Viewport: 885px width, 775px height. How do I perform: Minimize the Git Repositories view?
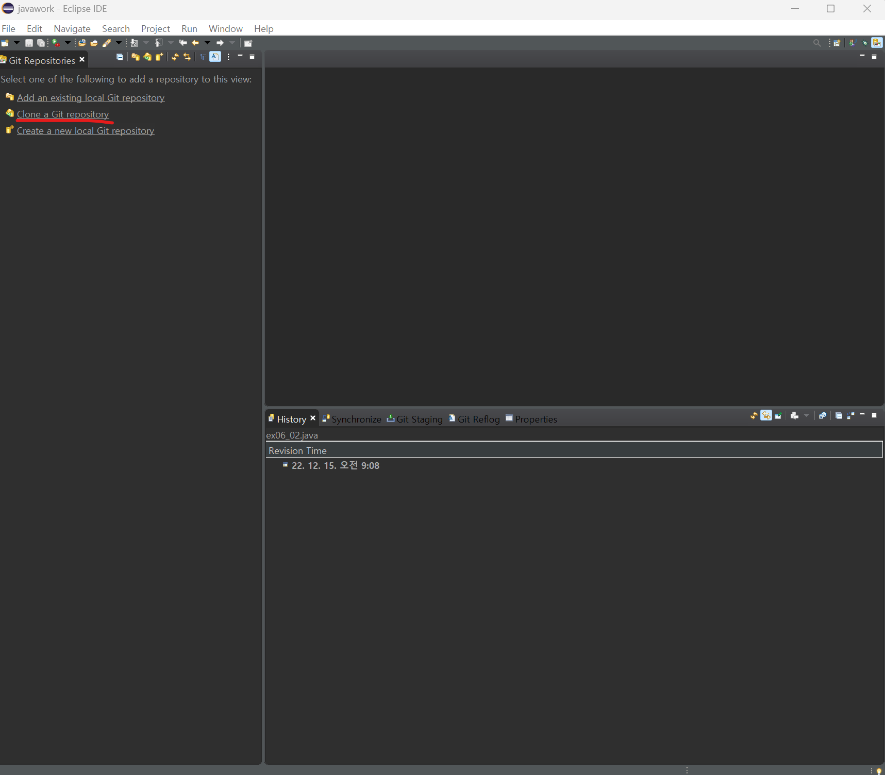pyautogui.click(x=240, y=56)
